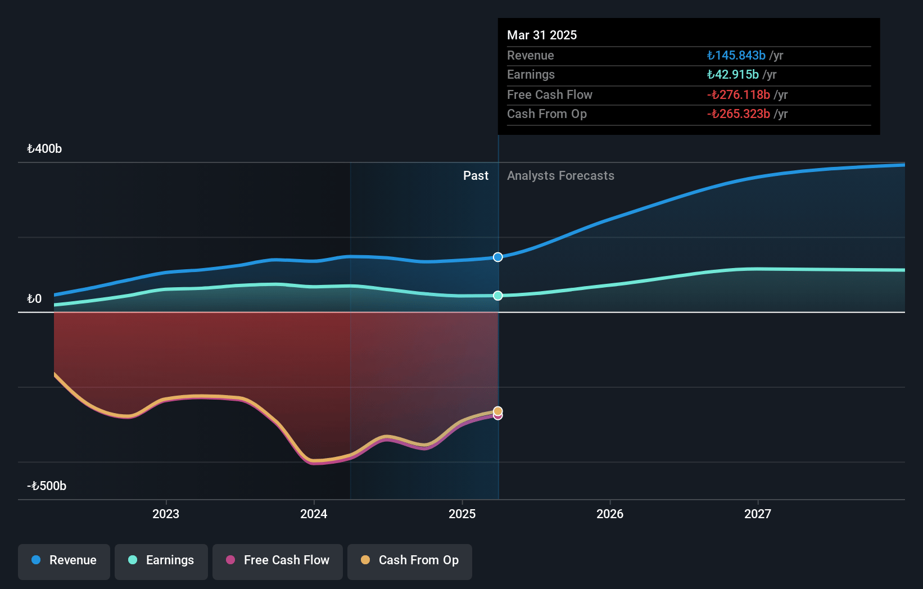Click the ₺145.843b revenue value in tooltip
Screen dimensions: 923x589
(x=736, y=56)
